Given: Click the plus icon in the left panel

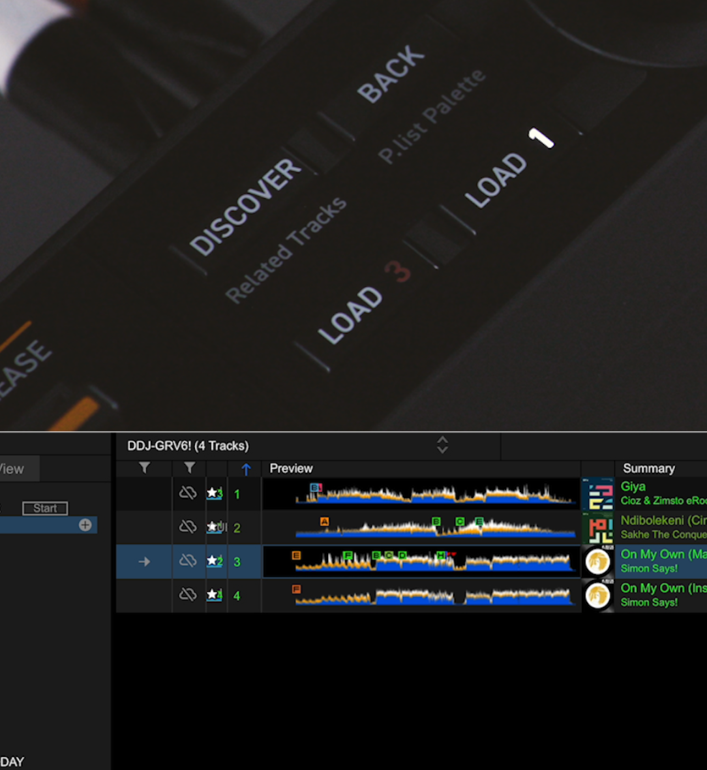Looking at the screenshot, I should coord(85,525).
